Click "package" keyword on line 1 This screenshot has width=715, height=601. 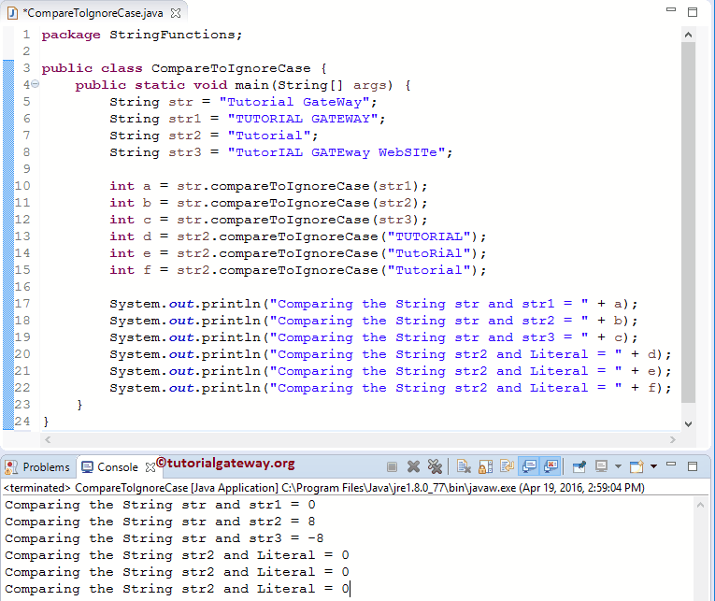(71, 35)
